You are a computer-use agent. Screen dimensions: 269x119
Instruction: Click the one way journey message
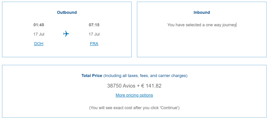pos(202,25)
